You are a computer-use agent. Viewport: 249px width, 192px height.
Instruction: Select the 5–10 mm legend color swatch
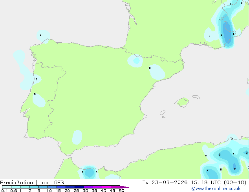[x=43, y=187]
